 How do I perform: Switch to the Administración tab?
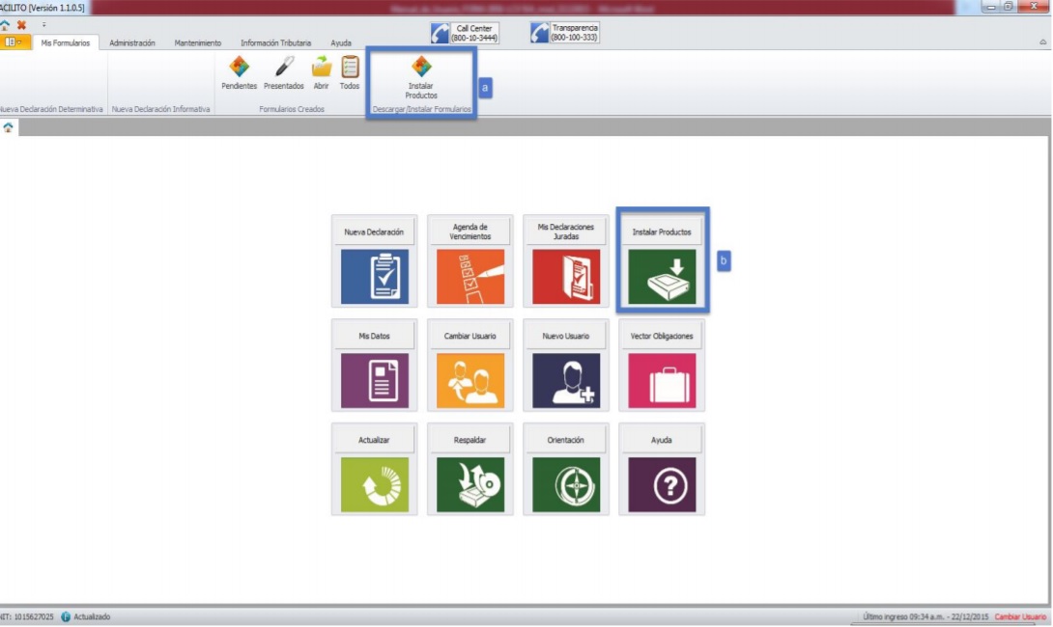coord(132,42)
